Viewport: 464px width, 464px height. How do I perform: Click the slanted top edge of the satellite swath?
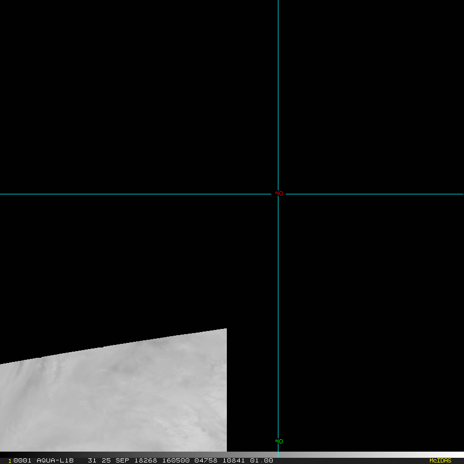click(113, 346)
